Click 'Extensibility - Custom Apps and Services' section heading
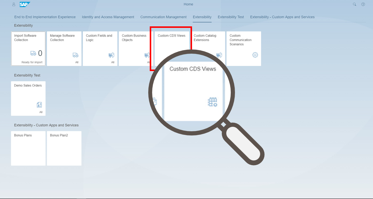Image resolution: width=373 pixels, height=199 pixels. point(47,125)
